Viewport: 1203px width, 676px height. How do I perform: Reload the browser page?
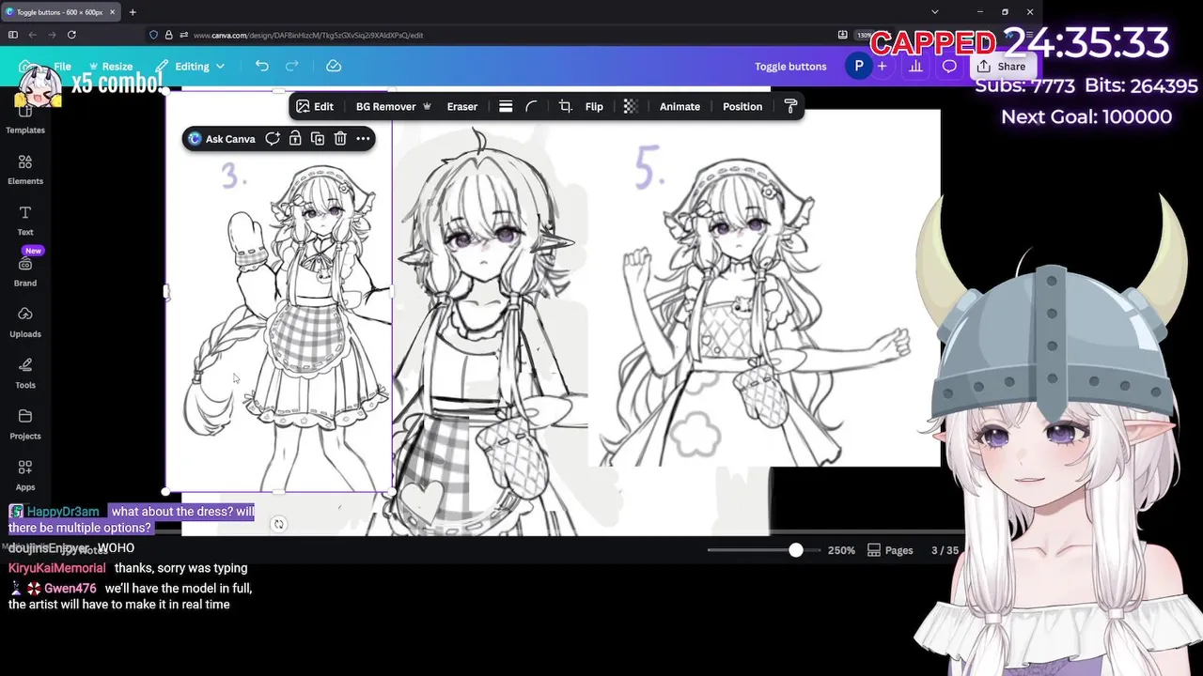click(71, 35)
